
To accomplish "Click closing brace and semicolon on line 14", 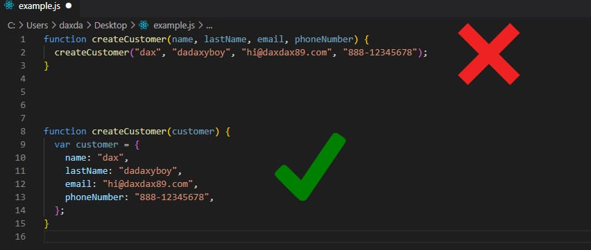I will [x=60, y=211].
